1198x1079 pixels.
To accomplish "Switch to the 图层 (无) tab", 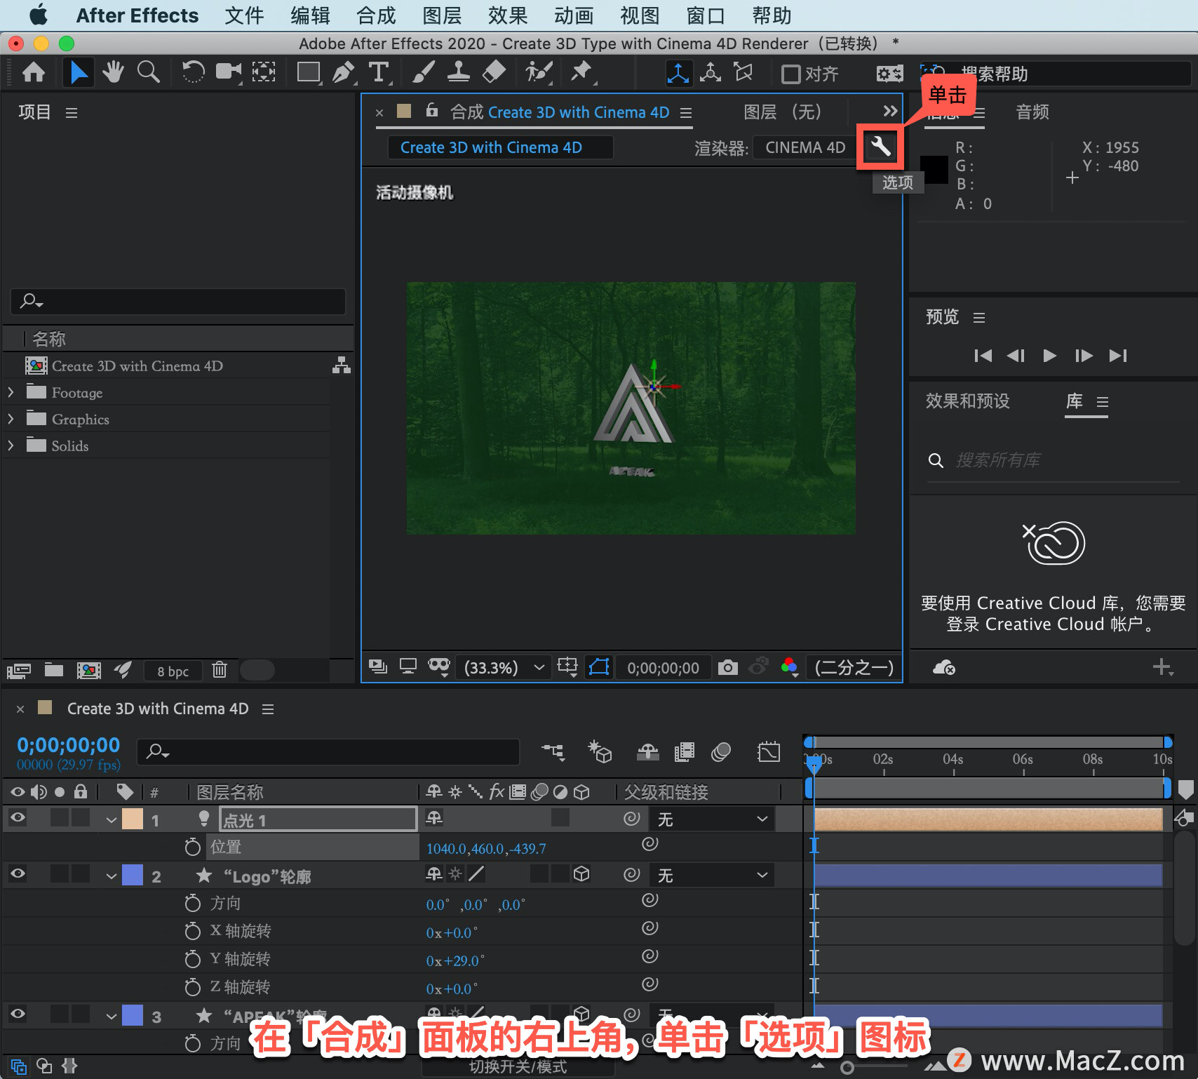I will (x=782, y=112).
